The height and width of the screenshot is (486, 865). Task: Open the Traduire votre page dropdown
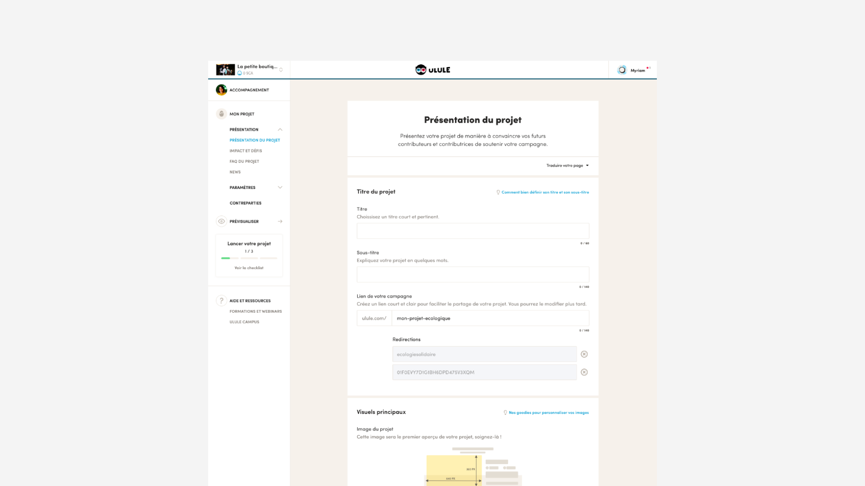(567, 166)
